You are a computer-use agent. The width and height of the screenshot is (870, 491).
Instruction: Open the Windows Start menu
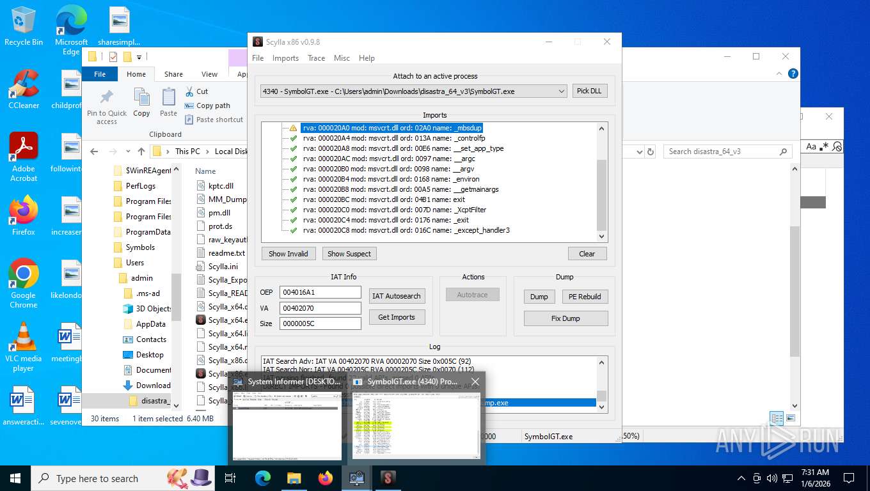click(x=15, y=478)
